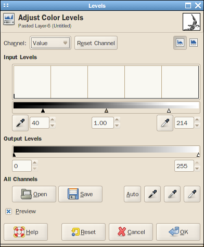Decrease the low input value 40
Viewport: 204px width, 247px height.
(x=53, y=126)
